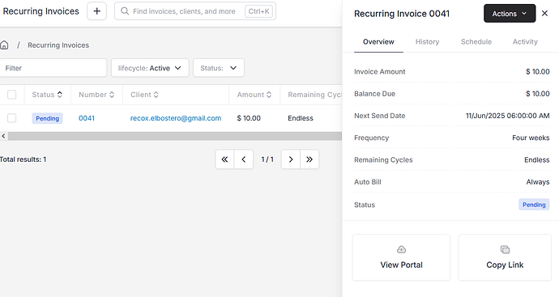Sort table by Amount column
Image resolution: width=559 pixels, height=297 pixels.
click(x=254, y=95)
